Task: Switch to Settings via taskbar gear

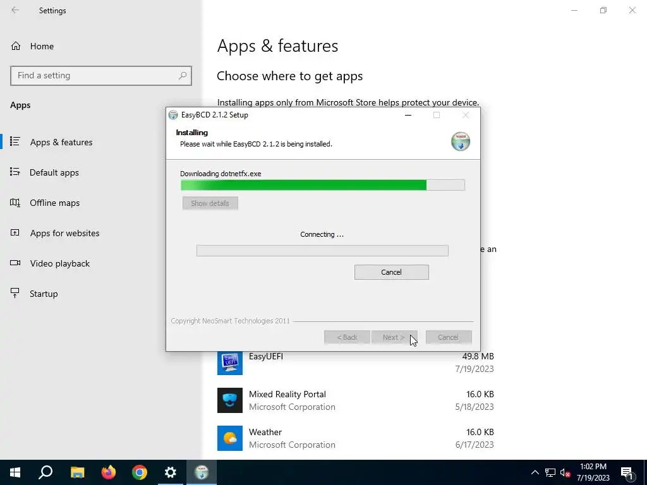Action: (171, 472)
